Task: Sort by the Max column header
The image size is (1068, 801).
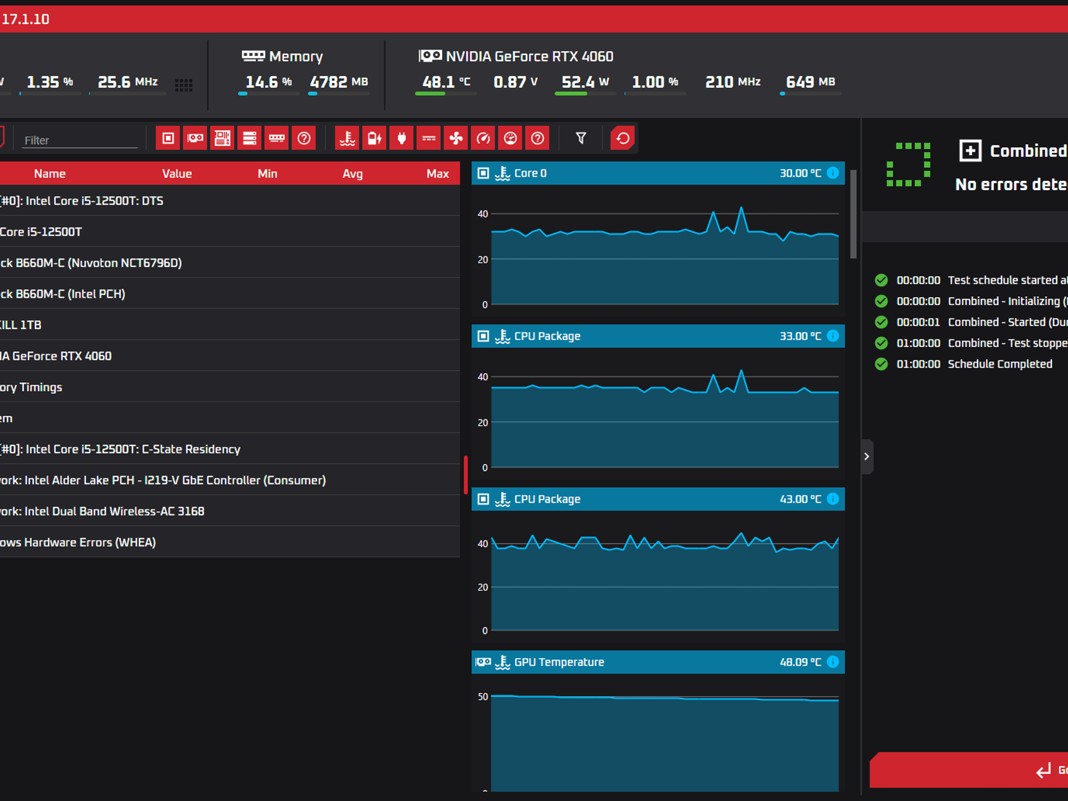Action: coord(438,174)
